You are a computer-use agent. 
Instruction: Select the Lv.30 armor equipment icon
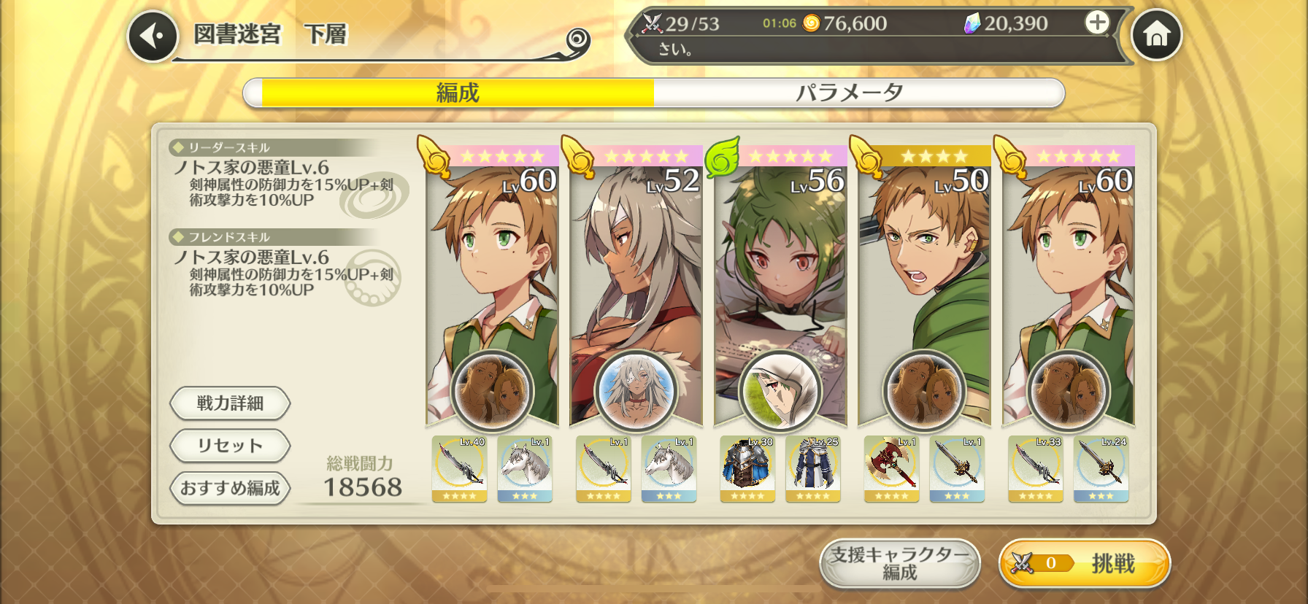coord(747,469)
